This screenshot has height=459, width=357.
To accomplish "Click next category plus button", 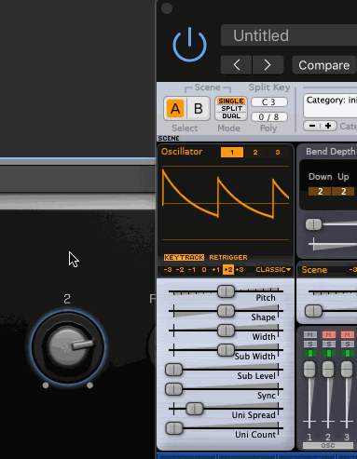I will point(328,126).
